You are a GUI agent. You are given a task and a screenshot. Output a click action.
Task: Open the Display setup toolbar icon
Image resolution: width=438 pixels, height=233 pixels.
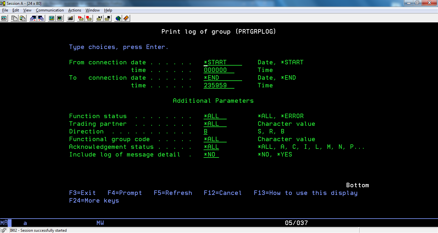(52, 18)
